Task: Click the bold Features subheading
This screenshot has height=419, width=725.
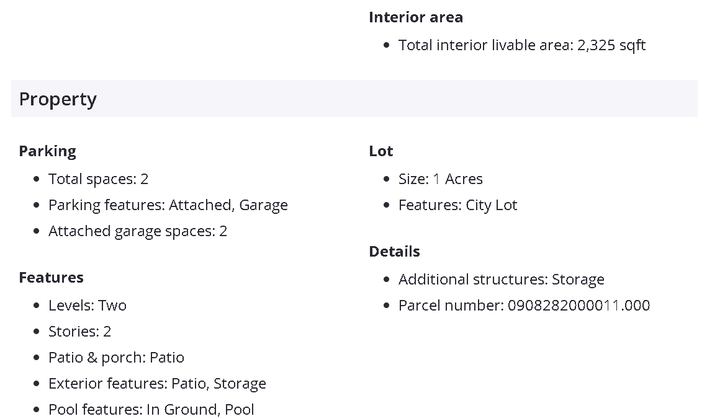Action: tap(51, 278)
